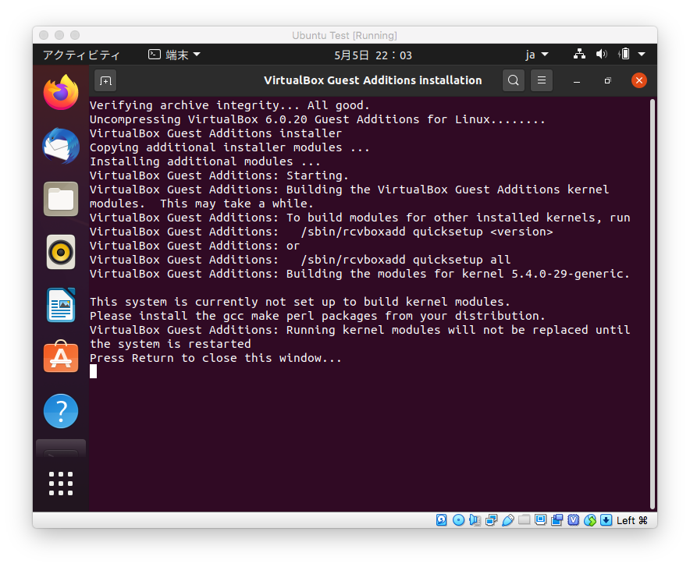The image size is (690, 567).
Task: Open the clock showing 5月5日 22:03
Action: [373, 55]
